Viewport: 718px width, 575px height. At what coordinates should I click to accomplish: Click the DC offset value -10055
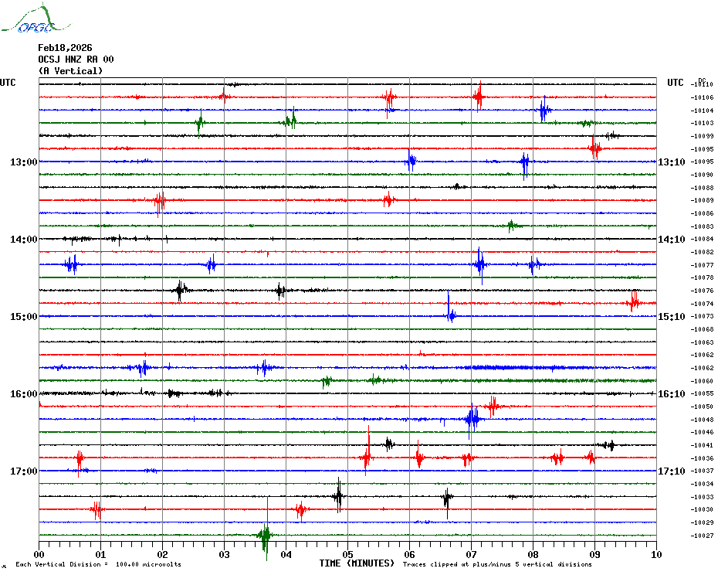702,393
